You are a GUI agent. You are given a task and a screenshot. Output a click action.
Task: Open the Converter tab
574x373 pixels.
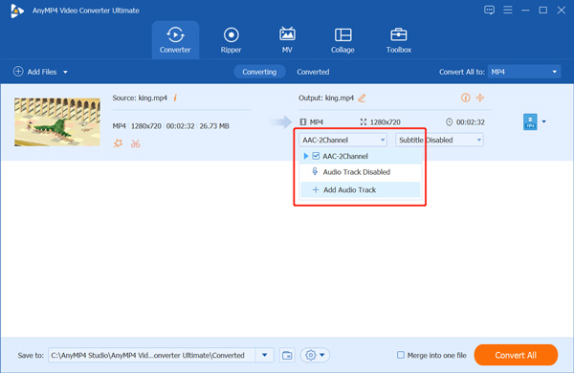pos(175,40)
